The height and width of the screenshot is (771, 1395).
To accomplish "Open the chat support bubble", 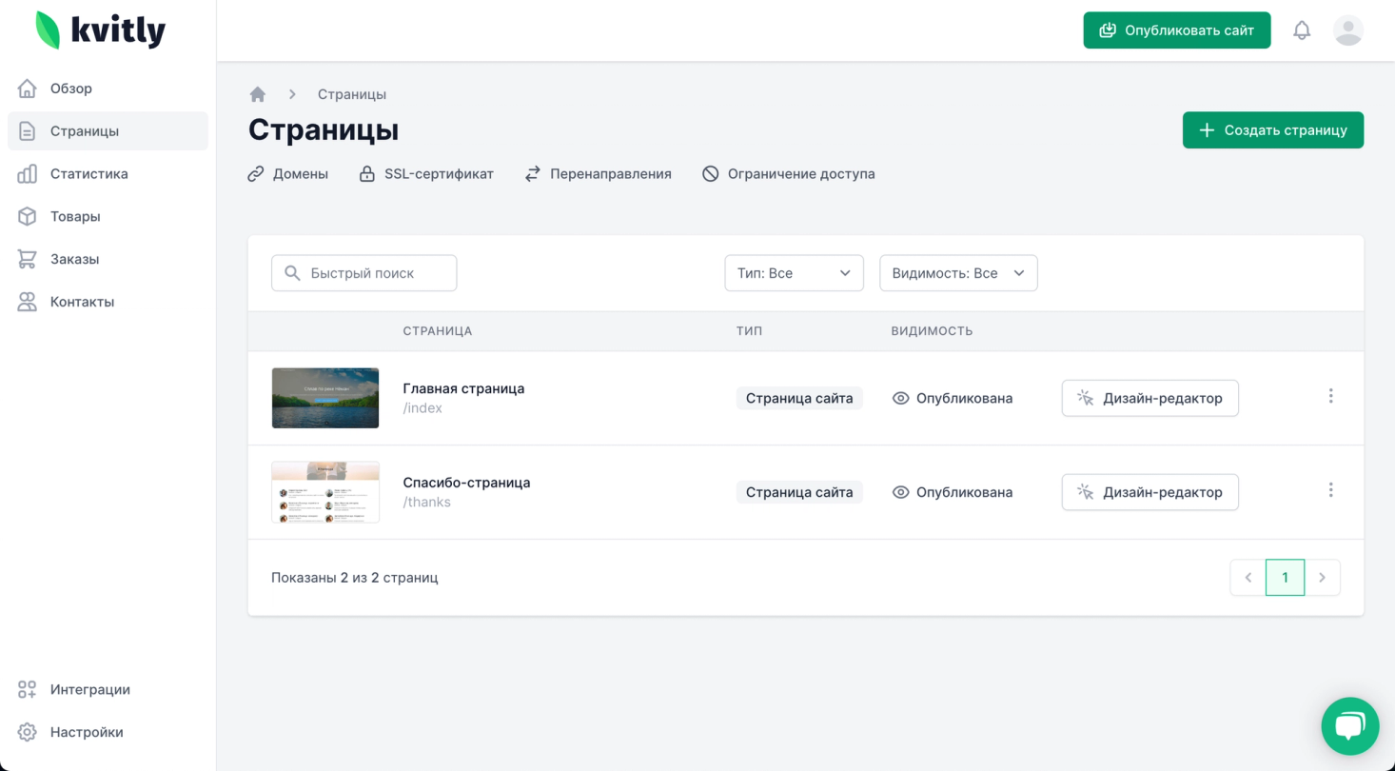I will pyautogui.click(x=1350, y=726).
